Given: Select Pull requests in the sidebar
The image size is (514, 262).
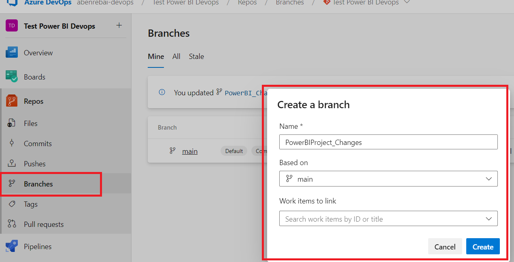Looking at the screenshot, I should point(44,224).
